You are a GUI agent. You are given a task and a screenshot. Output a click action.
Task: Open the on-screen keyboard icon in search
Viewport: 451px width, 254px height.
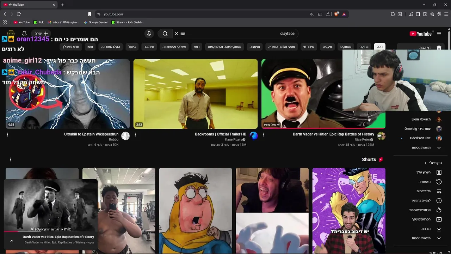point(183,34)
